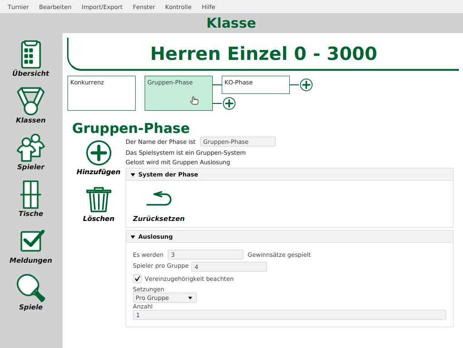463x348 pixels.
Task: Click the Tische table icon
Action: click(30, 196)
